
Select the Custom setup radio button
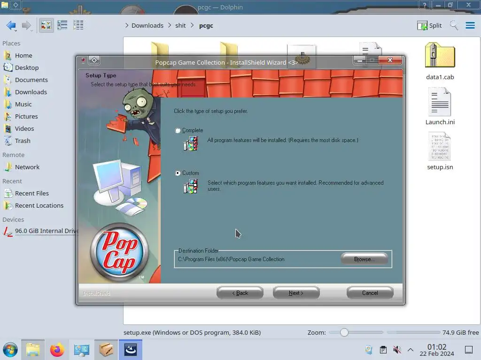coord(178,173)
